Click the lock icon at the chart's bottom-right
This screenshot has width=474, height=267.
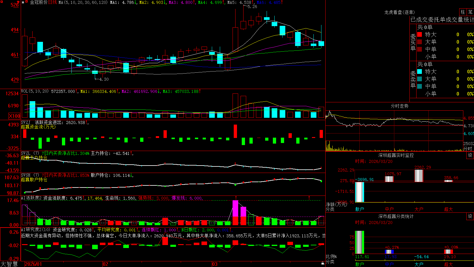coord(323,263)
